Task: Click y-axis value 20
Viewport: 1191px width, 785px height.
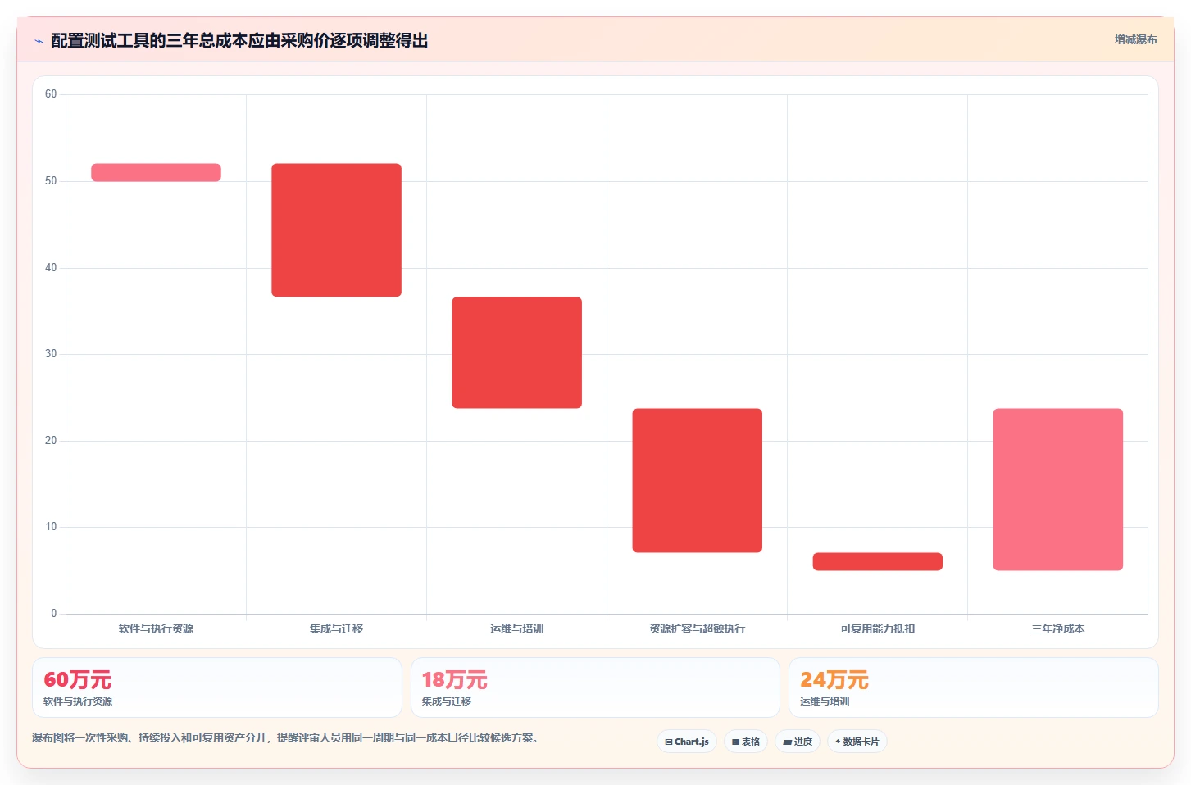Action: 51,441
